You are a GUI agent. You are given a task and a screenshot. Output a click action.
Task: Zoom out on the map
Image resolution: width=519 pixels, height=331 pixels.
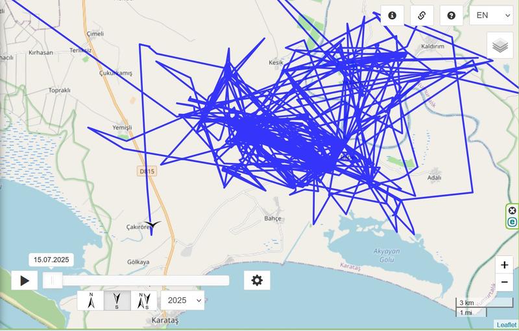504,282
